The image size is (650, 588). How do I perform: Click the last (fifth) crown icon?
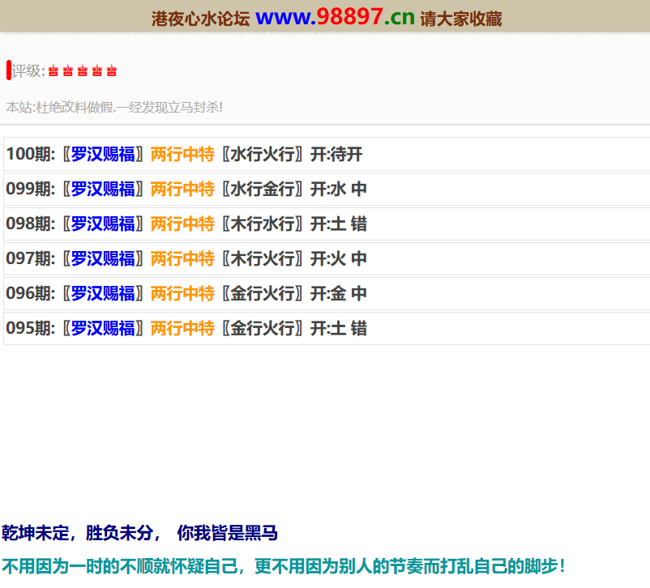pyautogui.click(x=112, y=71)
